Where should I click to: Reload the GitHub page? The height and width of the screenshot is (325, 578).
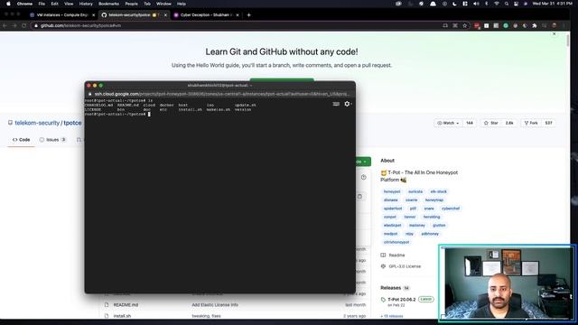pos(24,25)
